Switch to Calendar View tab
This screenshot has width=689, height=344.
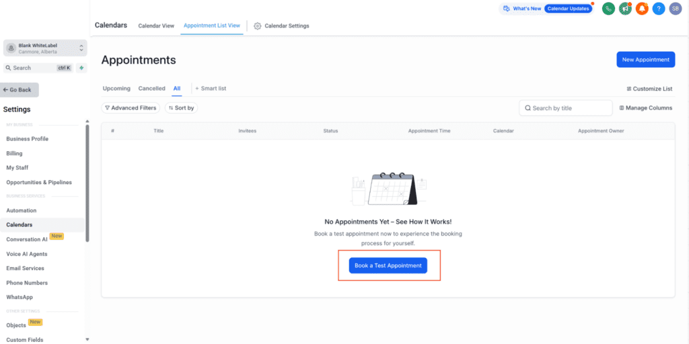pos(156,26)
